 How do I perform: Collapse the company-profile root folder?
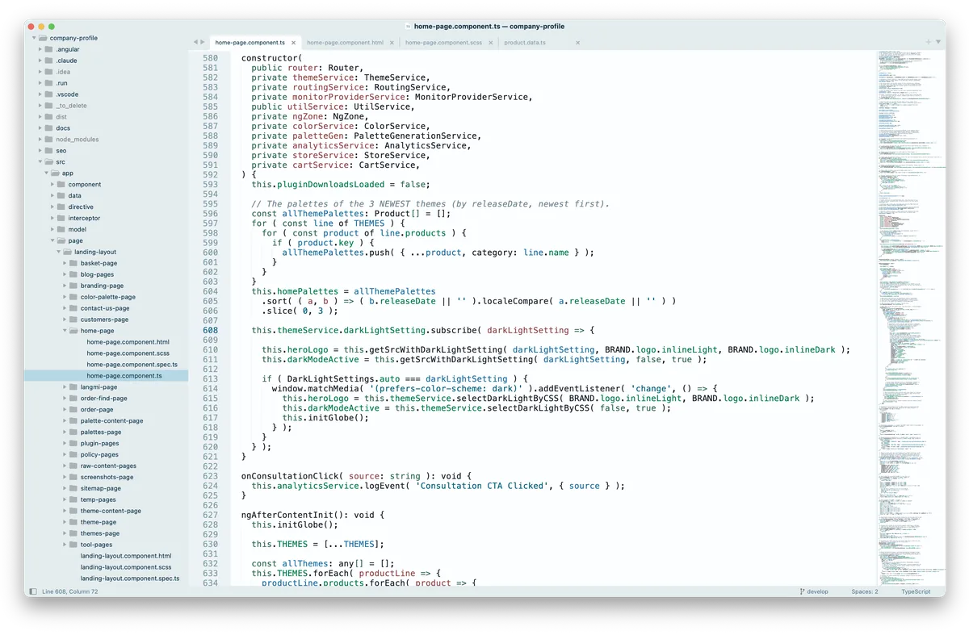(33, 38)
